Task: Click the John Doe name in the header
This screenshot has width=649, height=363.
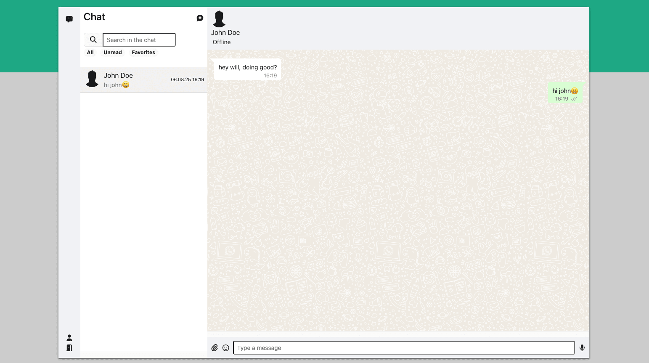Action: pyautogui.click(x=225, y=32)
